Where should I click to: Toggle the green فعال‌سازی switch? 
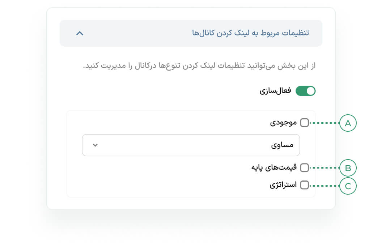[306, 91]
